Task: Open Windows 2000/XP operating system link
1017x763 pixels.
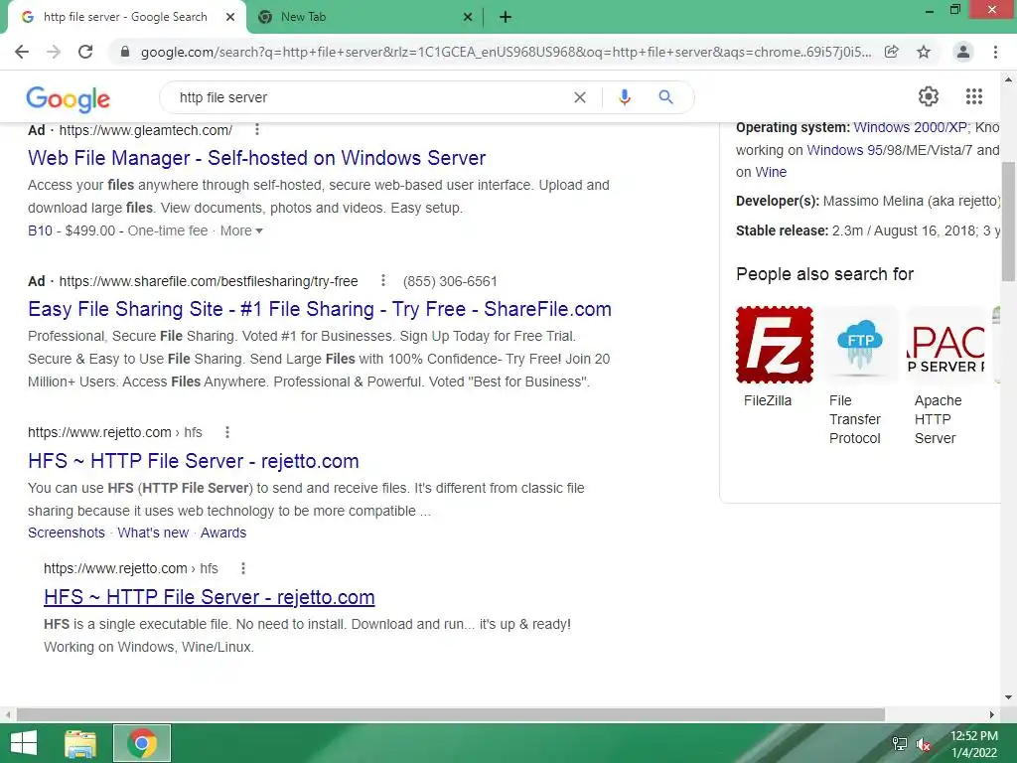Action: click(x=910, y=128)
